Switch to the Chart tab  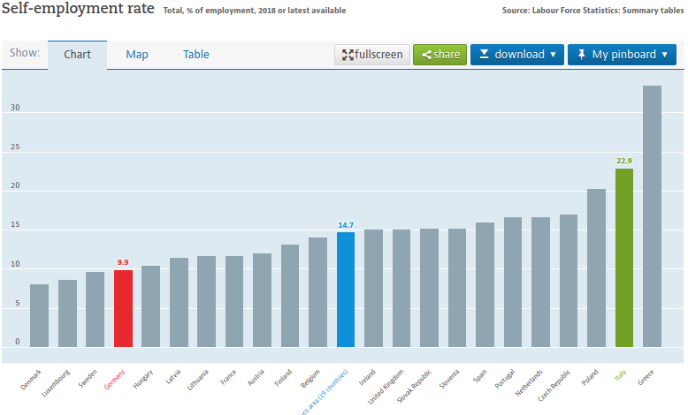(x=77, y=55)
